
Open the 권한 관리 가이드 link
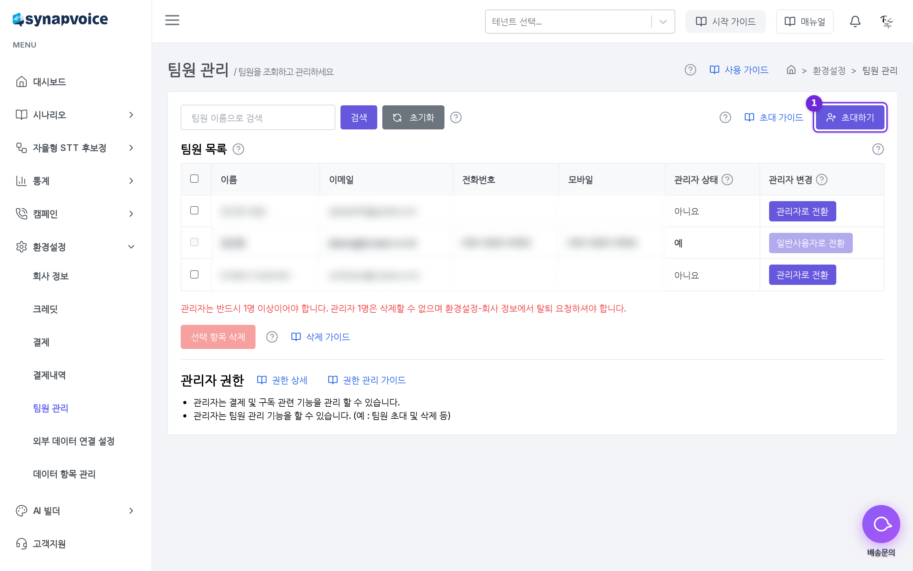(x=367, y=380)
